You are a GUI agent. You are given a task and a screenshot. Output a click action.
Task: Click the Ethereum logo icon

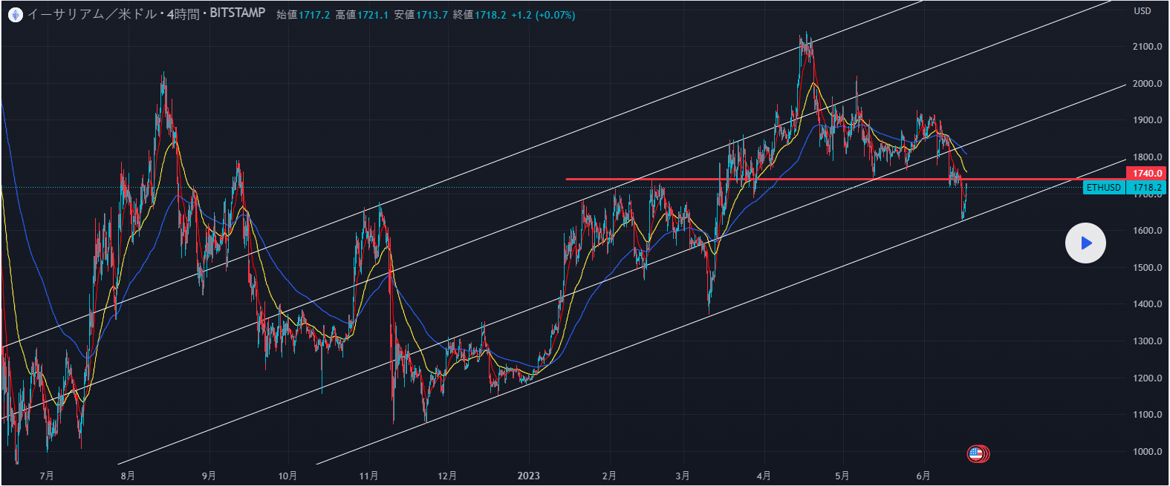click(x=15, y=14)
